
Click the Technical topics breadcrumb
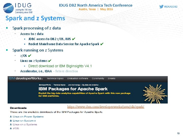(x=59, y=85)
